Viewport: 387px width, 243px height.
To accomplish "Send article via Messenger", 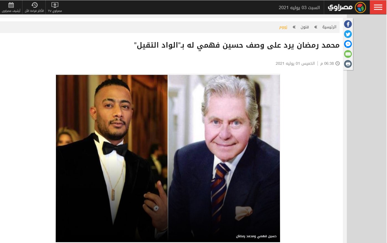I will [x=348, y=44].
